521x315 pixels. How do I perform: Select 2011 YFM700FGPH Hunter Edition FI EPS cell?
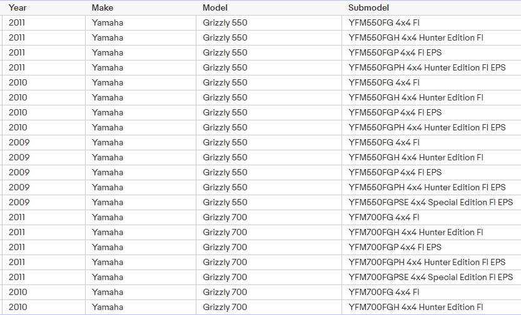[x=427, y=262]
